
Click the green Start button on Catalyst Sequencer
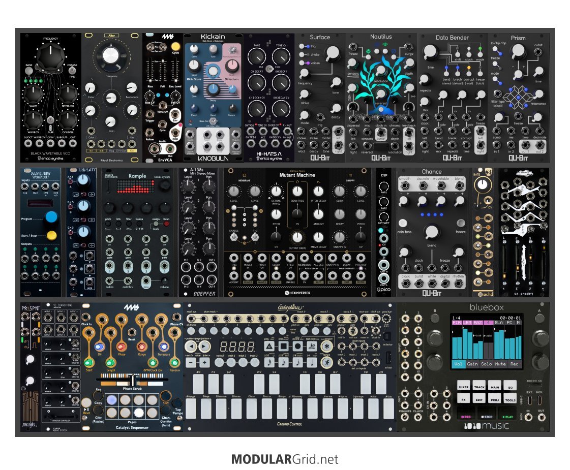[88, 362]
